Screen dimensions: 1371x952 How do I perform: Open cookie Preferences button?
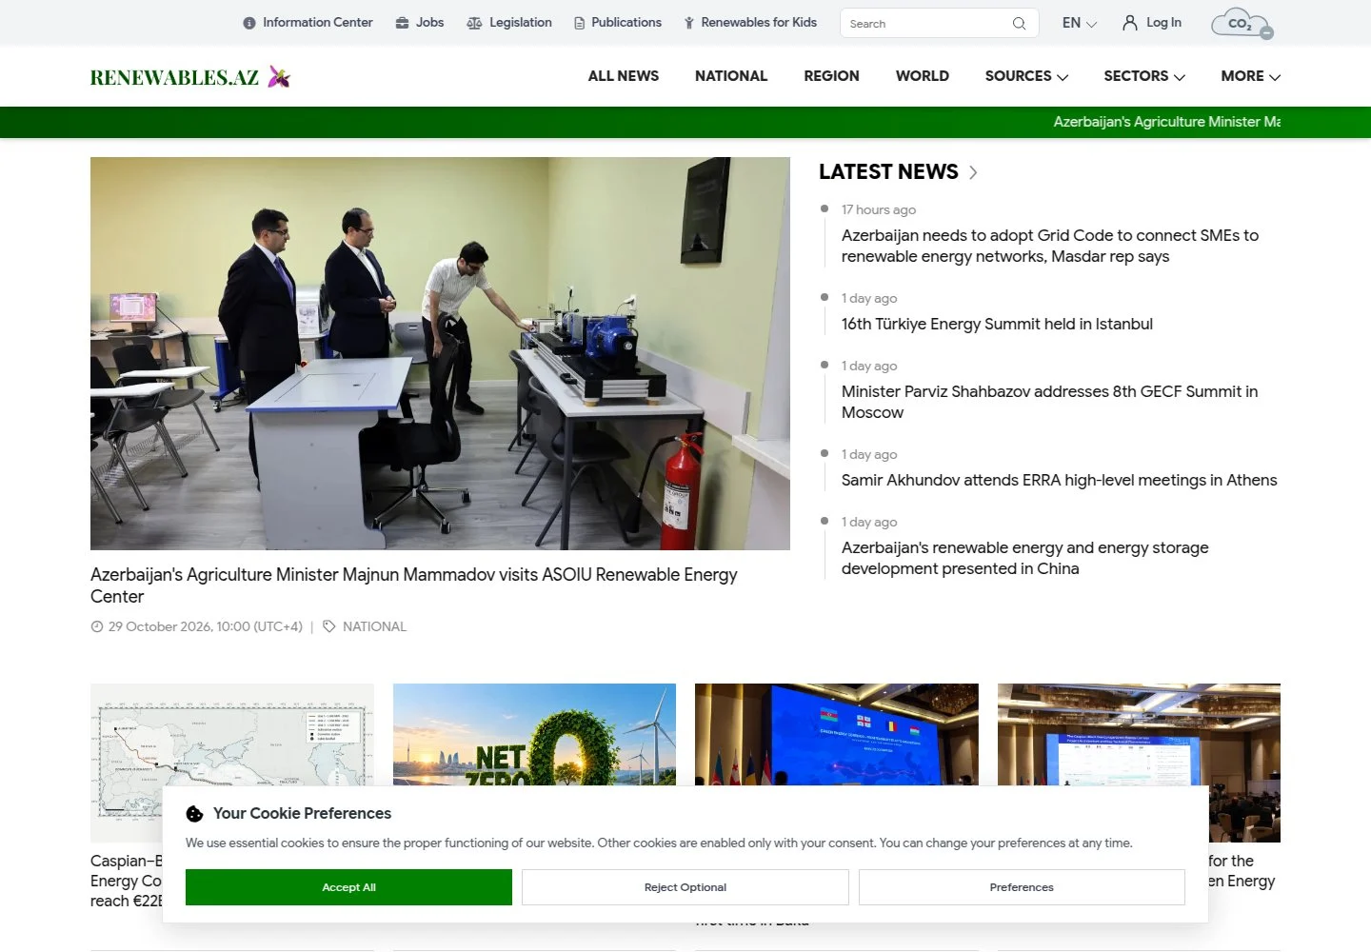(x=1022, y=887)
